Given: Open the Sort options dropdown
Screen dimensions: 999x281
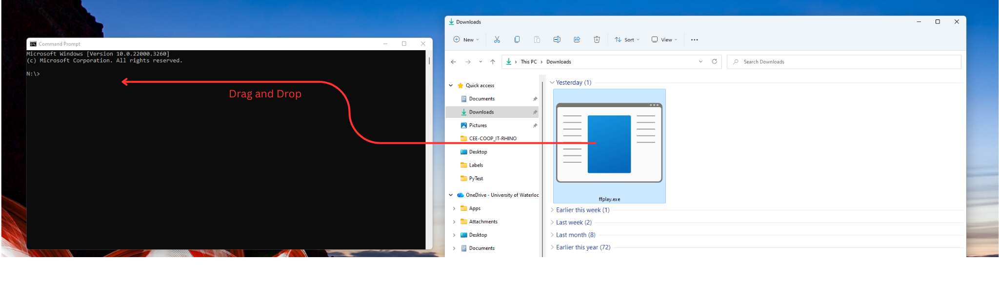Looking at the screenshot, I should tap(627, 39).
